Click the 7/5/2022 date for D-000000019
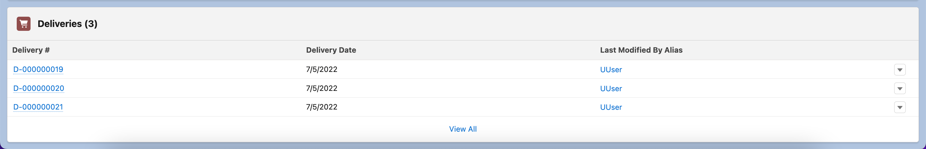The height and width of the screenshot is (149, 926). [x=322, y=69]
